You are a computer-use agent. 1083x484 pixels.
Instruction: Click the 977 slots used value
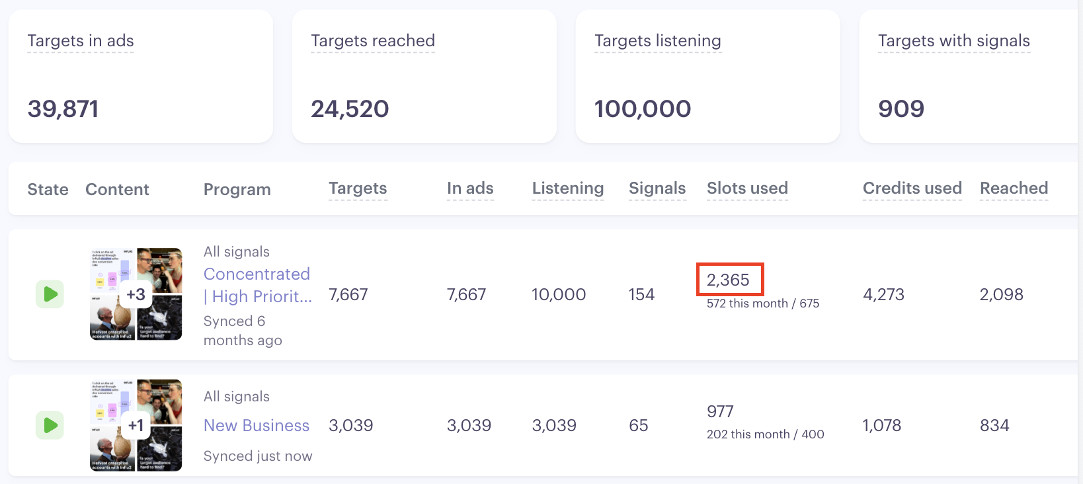coord(720,411)
